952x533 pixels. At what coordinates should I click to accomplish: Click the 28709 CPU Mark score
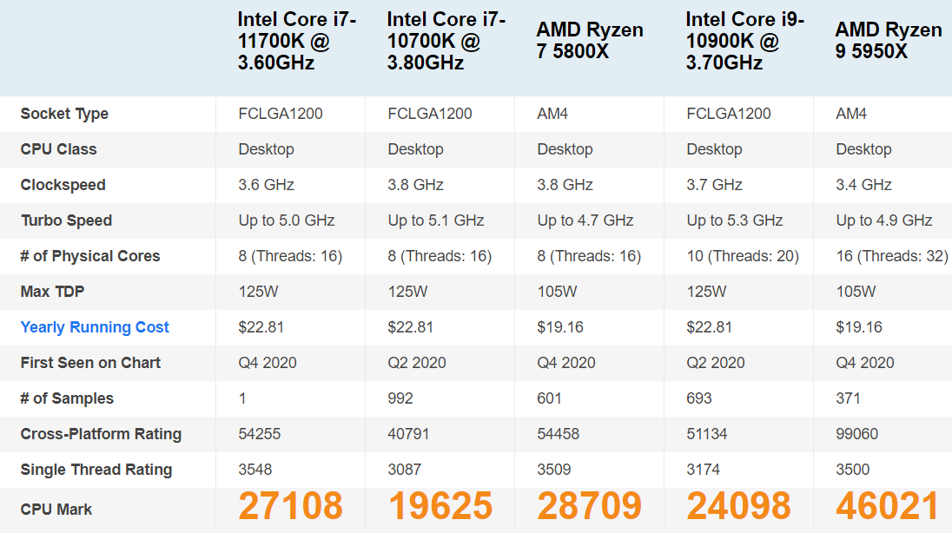589,506
